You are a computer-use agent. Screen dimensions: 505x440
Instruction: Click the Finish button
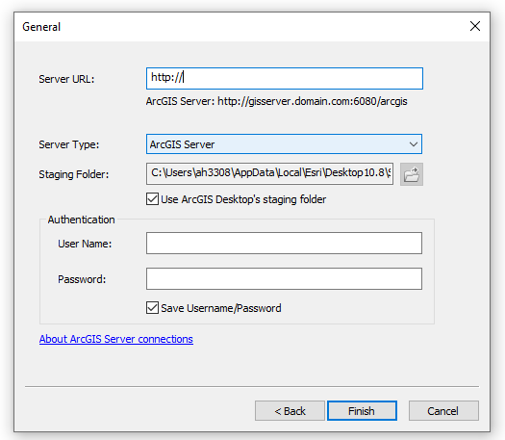362,411
